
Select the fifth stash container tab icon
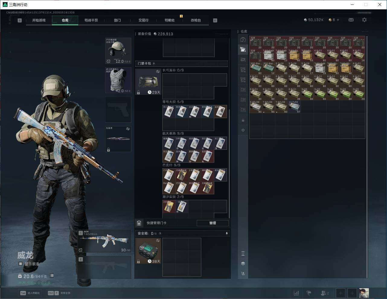coord(243,80)
